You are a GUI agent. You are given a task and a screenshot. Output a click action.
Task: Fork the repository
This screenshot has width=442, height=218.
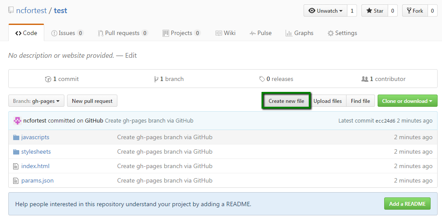pos(415,11)
